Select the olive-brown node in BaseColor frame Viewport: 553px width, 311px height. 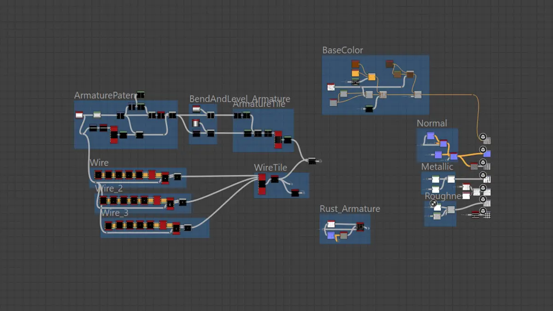point(397,74)
